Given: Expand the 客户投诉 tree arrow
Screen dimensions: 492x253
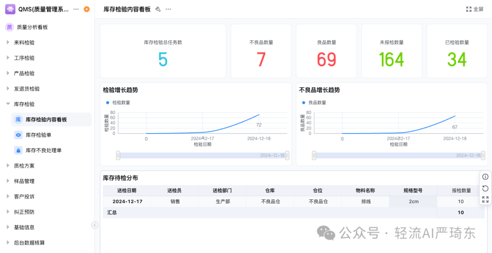Looking at the screenshot, I should click(8, 196).
